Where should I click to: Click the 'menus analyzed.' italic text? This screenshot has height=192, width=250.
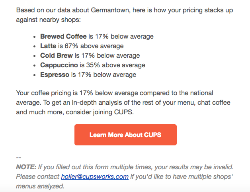[40, 186]
